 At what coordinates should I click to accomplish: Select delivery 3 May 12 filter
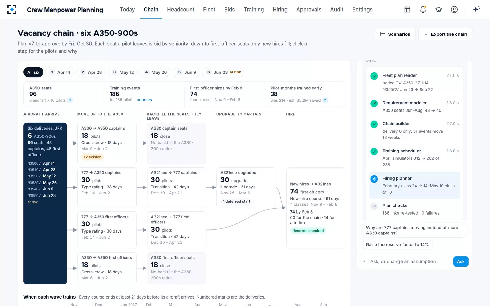pyautogui.click(x=123, y=72)
